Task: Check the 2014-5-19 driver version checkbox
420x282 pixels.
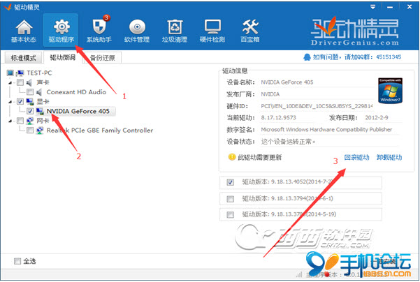Action: (230, 214)
